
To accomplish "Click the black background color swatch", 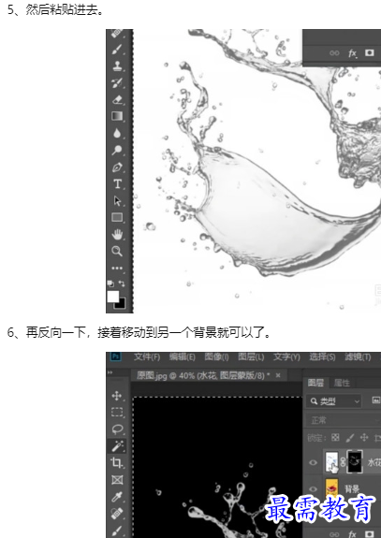I will [122, 304].
